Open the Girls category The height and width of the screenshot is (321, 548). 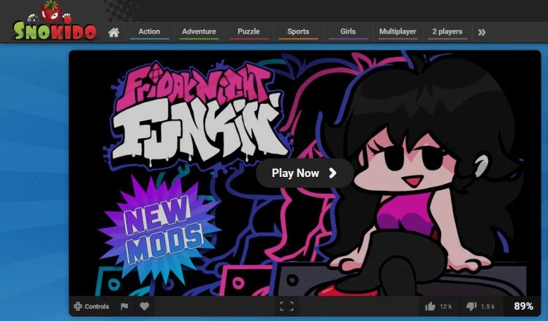(348, 32)
